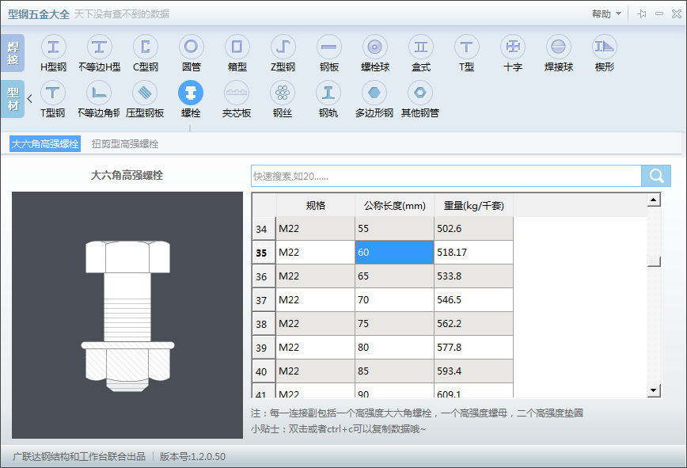Select the 多边形钢 polygon steel icon
The image size is (687, 468).
(374, 93)
